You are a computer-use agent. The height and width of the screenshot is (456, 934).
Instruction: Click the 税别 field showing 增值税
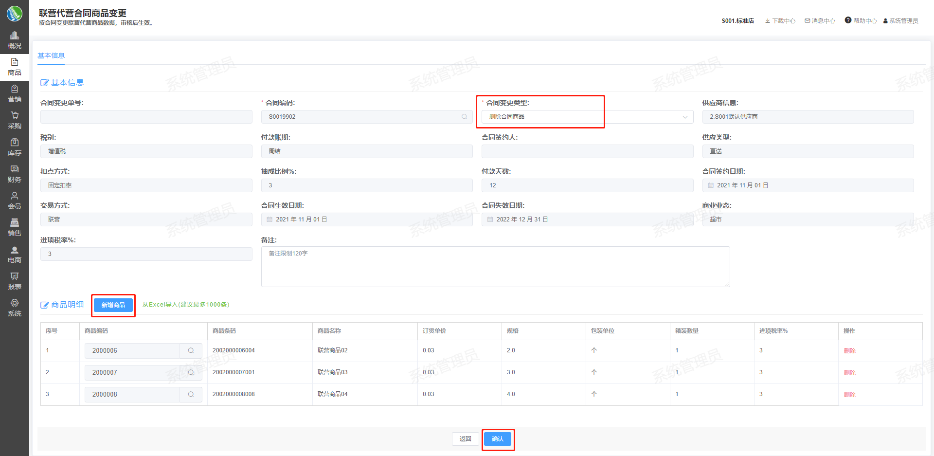coord(146,151)
